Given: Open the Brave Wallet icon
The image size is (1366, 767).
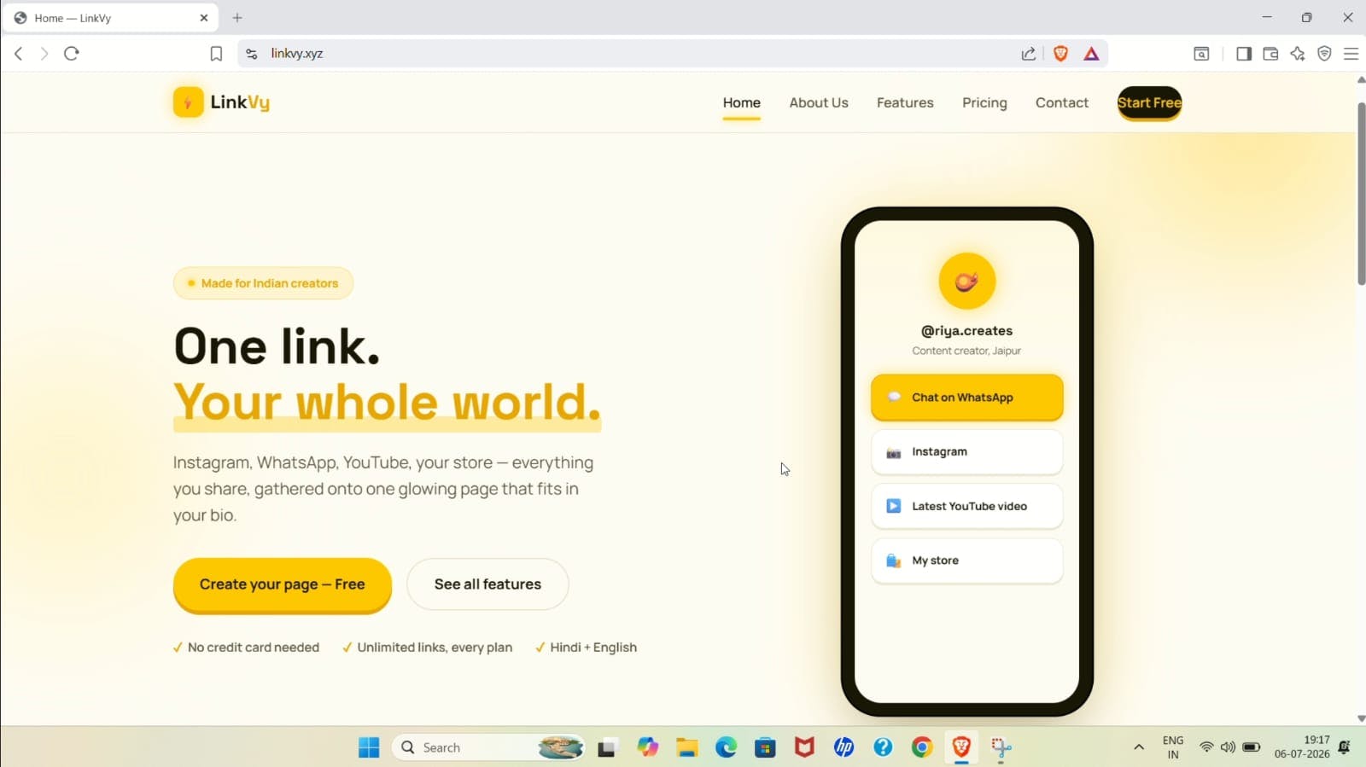Looking at the screenshot, I should click(x=1270, y=54).
